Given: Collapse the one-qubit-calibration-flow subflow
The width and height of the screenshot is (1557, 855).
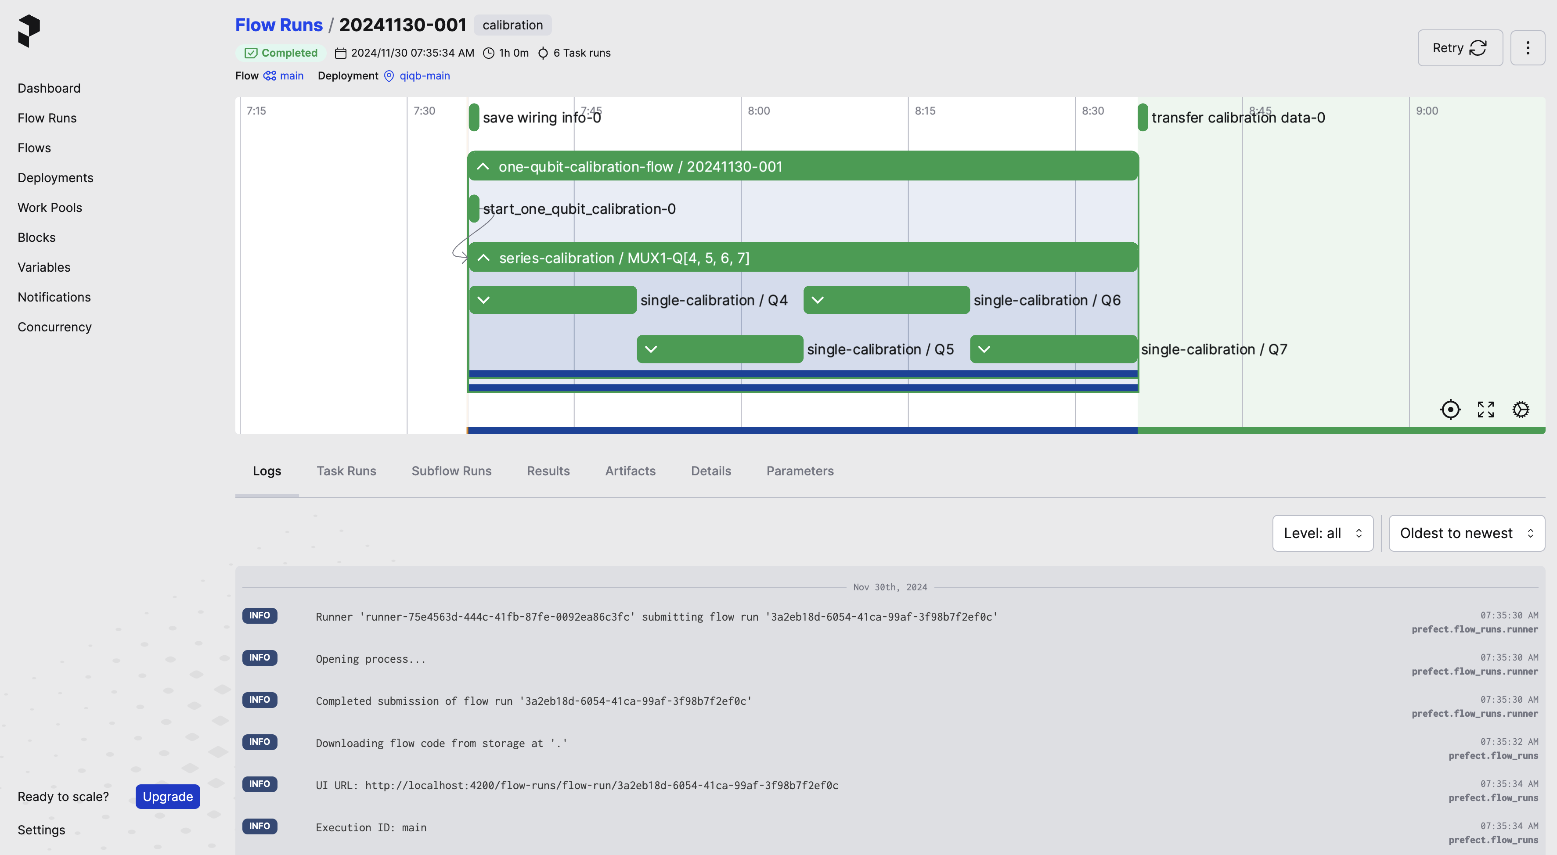Looking at the screenshot, I should [482, 166].
